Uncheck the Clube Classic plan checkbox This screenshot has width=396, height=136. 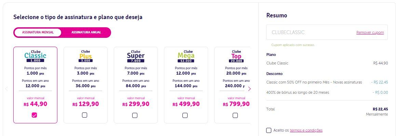tap(35, 115)
